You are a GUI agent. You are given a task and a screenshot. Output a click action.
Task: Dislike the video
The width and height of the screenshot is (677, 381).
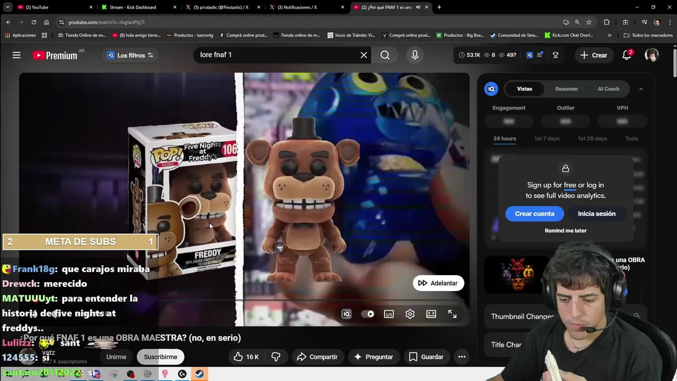pos(276,357)
